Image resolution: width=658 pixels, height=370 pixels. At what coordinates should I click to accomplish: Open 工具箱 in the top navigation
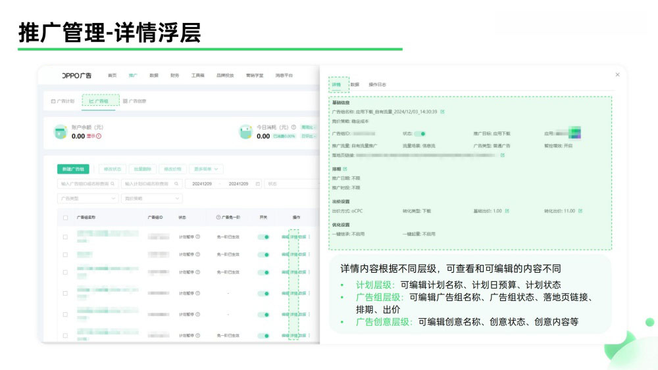197,76
